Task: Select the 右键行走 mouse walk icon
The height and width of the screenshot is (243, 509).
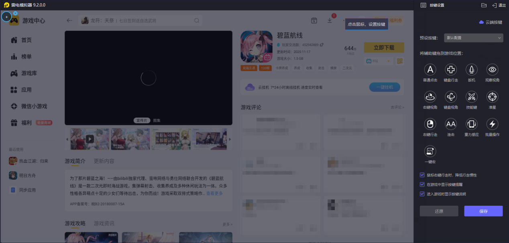Action: 430,124
